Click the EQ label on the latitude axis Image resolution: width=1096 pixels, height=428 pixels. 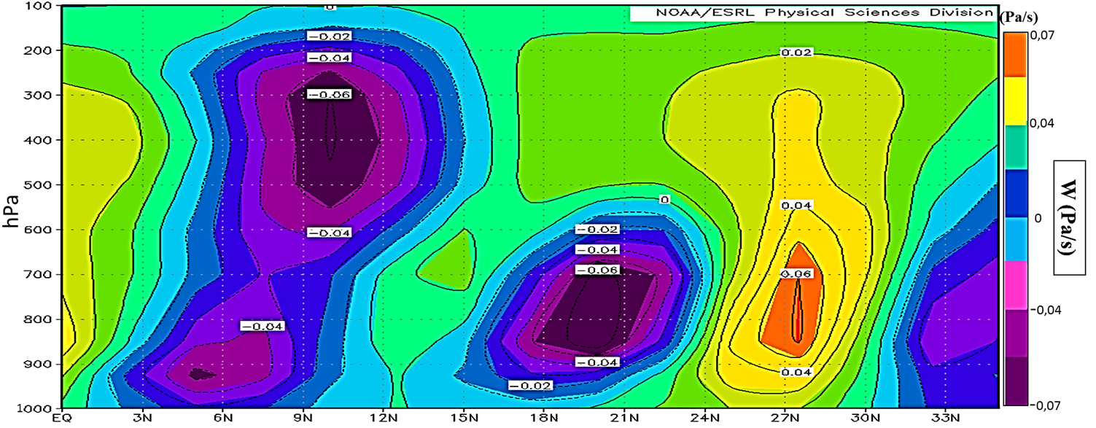(63, 419)
